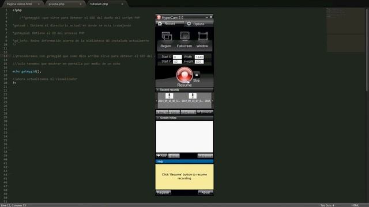Image resolution: width=369 pixels, height=207 pixels.
Task: Click the '<?php' opening tag line
Action: 17,10
